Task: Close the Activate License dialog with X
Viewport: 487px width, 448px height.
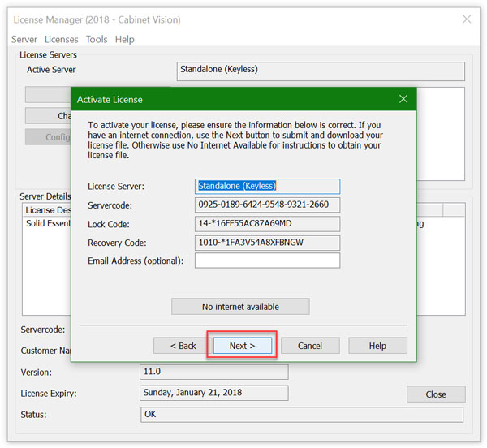Action: tap(403, 99)
